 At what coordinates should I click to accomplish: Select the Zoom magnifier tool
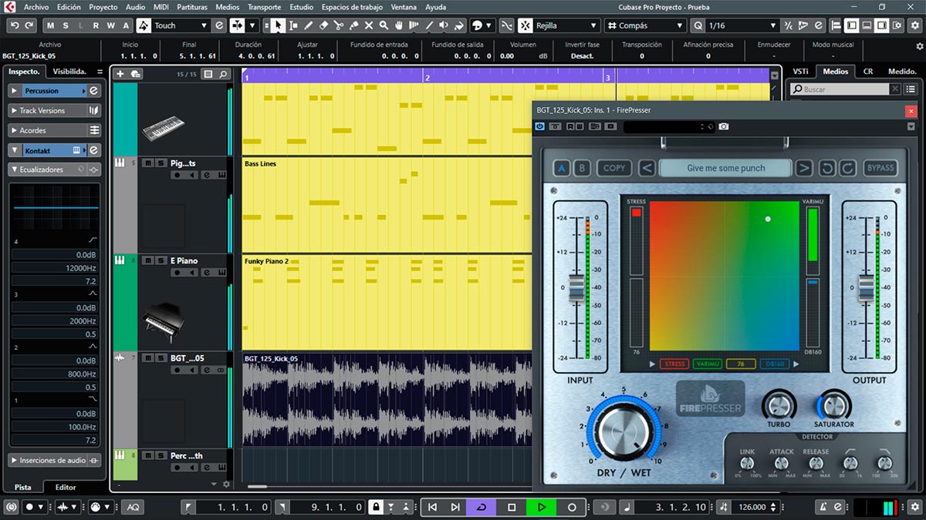pos(384,25)
